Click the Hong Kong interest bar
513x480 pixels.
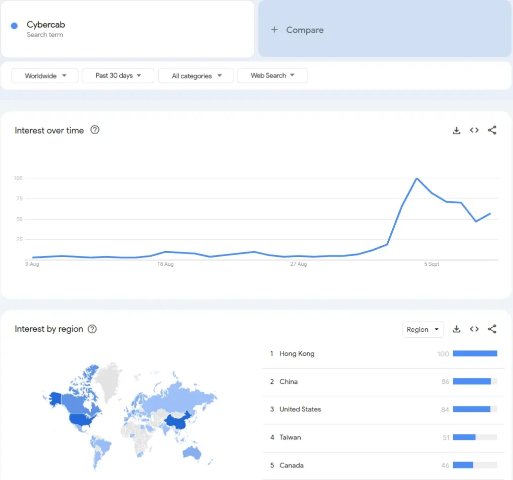tap(475, 353)
